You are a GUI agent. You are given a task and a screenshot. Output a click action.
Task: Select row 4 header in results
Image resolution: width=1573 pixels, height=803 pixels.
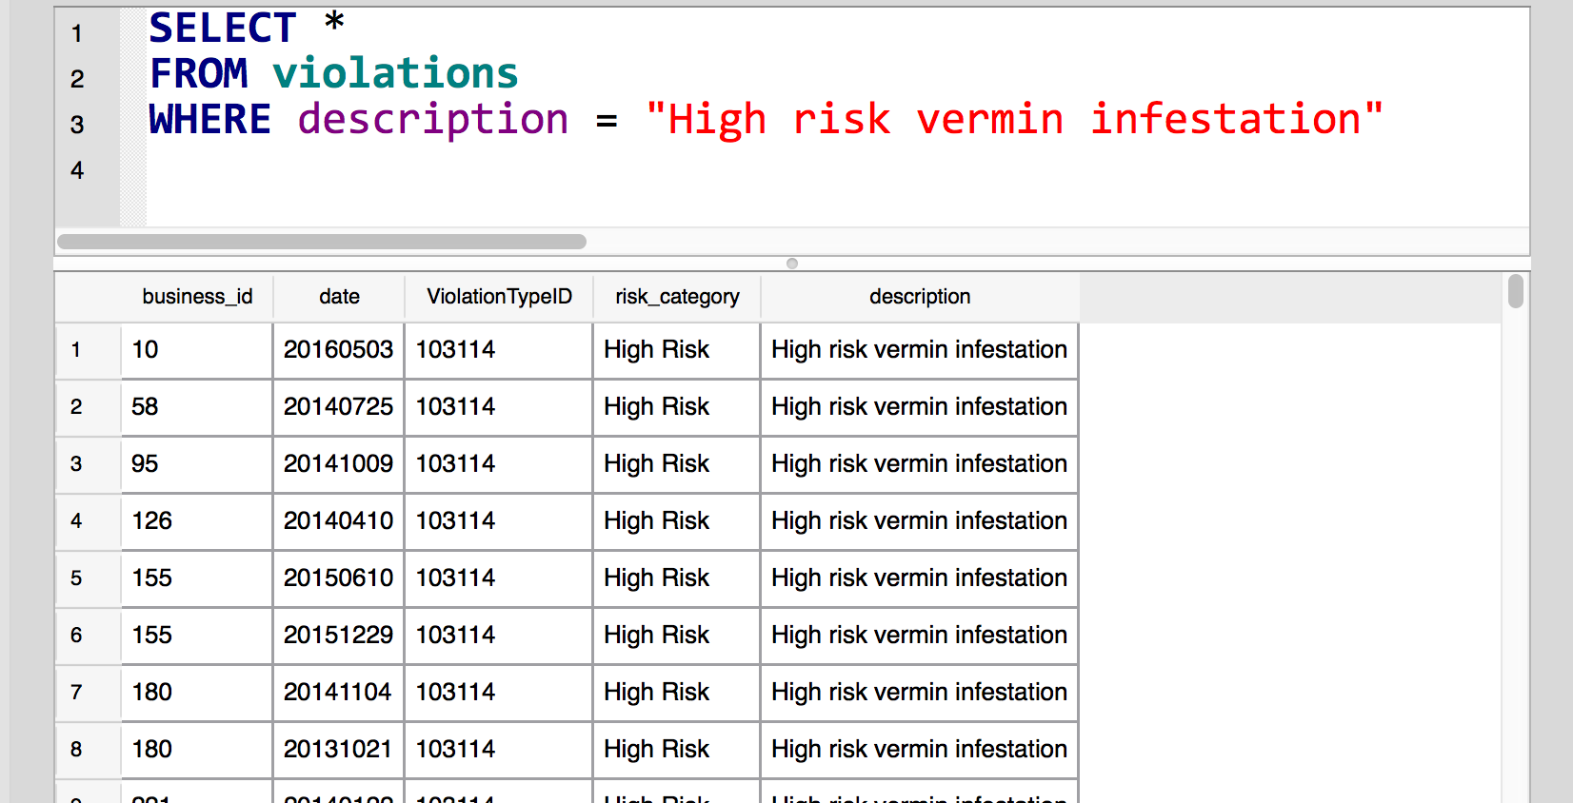pyautogui.click(x=76, y=521)
